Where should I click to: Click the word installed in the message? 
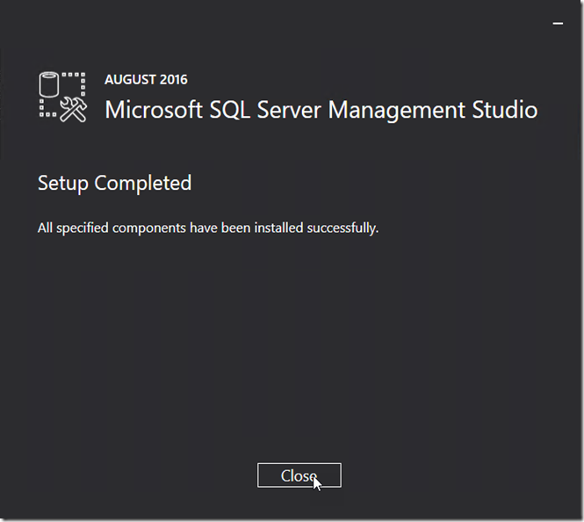(x=278, y=228)
